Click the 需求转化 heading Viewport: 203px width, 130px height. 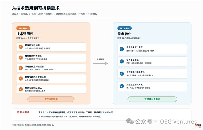click(124, 34)
